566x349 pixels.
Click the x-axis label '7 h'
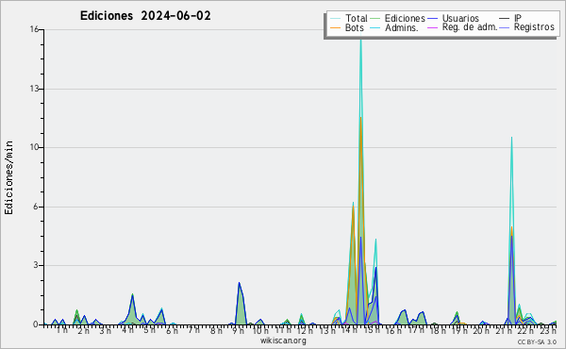pos(193,330)
